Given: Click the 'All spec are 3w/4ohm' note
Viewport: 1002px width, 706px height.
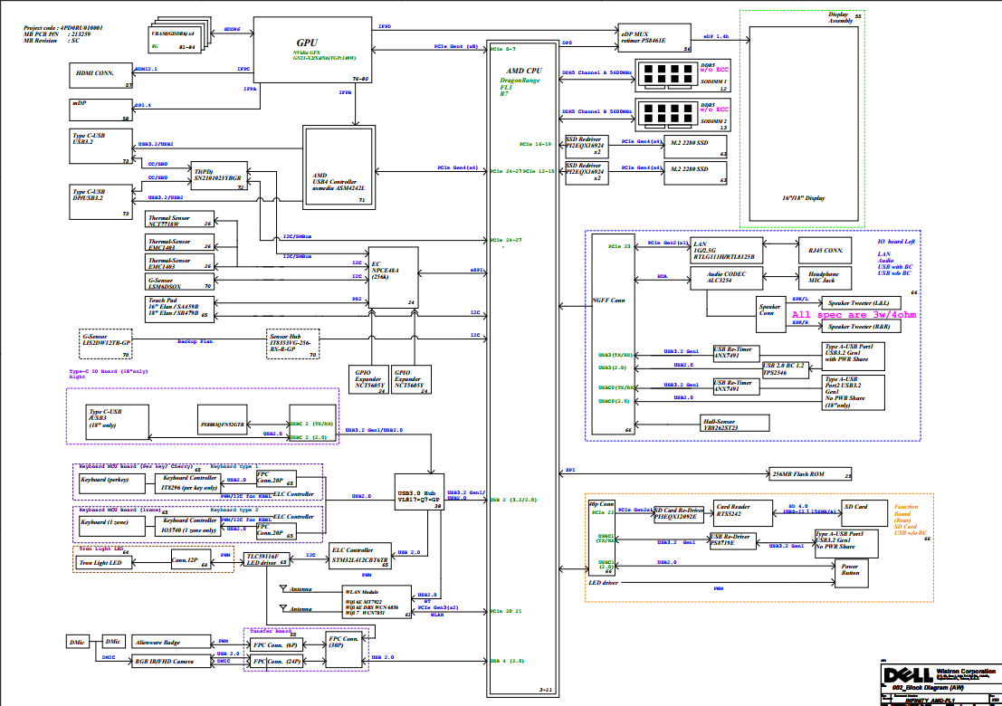Looking at the screenshot, I should click(854, 314).
